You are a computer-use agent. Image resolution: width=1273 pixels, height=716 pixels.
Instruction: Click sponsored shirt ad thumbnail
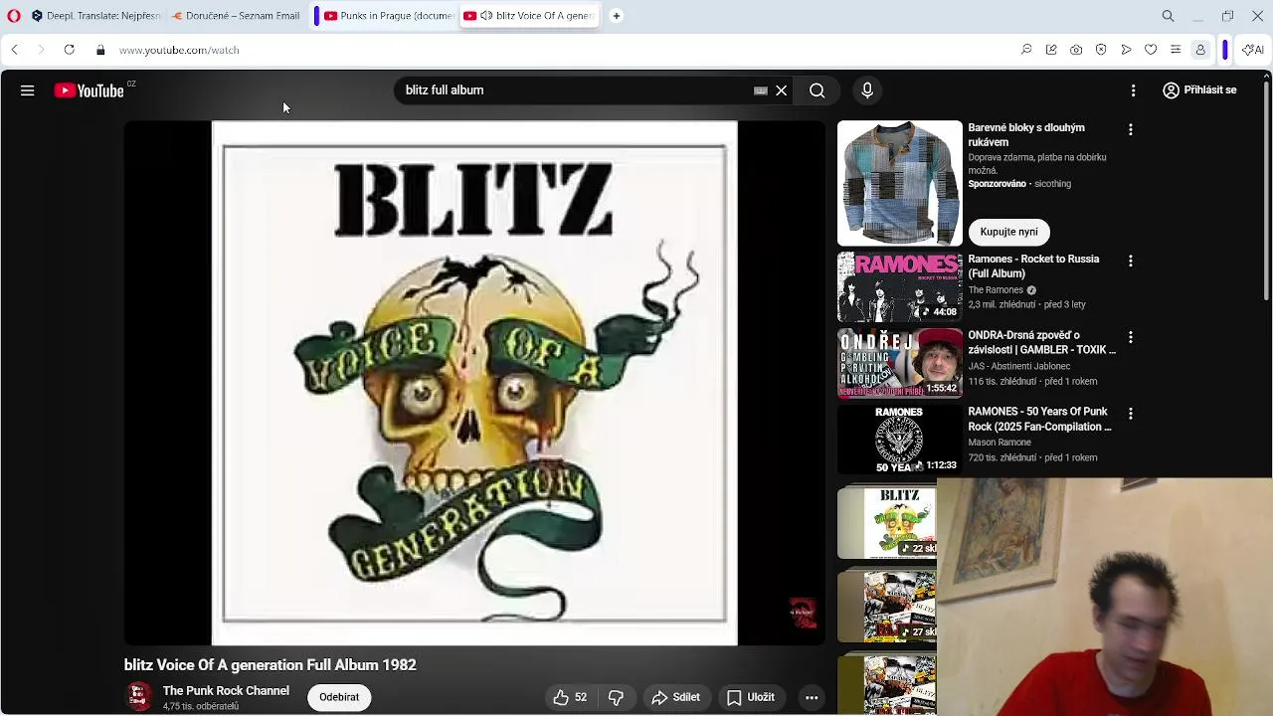coord(900,183)
